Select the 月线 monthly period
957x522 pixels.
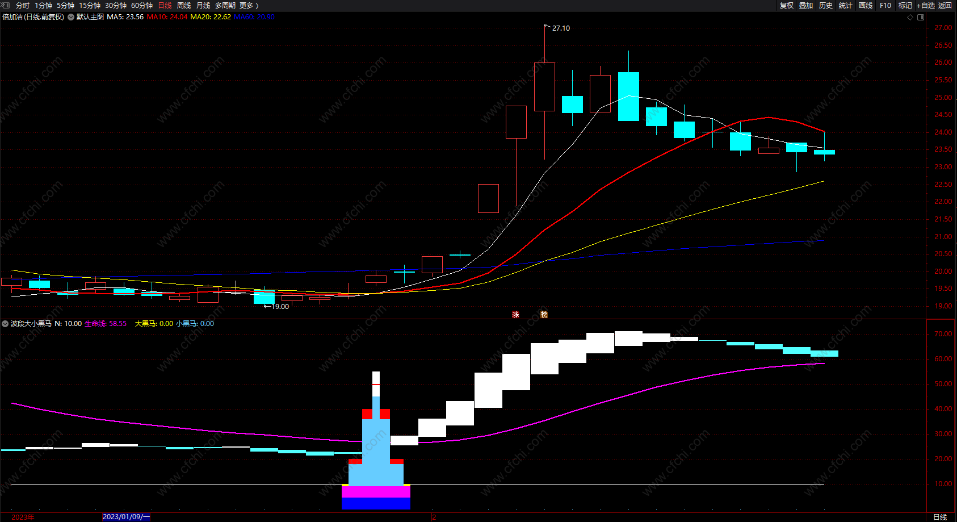(203, 6)
